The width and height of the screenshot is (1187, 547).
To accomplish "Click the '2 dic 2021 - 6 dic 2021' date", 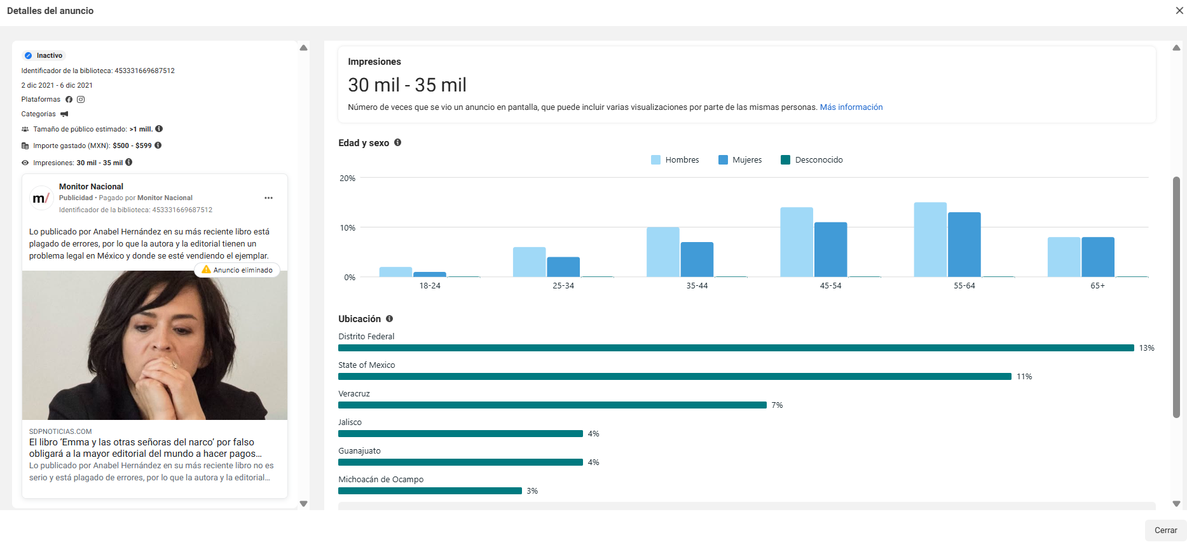I will click(x=57, y=85).
